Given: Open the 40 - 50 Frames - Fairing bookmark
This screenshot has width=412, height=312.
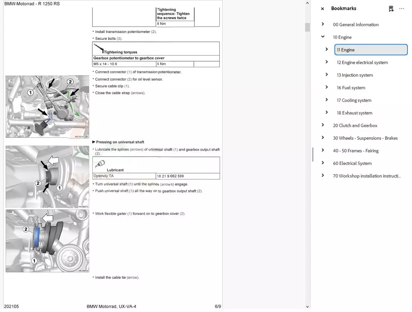Looking at the screenshot, I should tap(356, 151).
